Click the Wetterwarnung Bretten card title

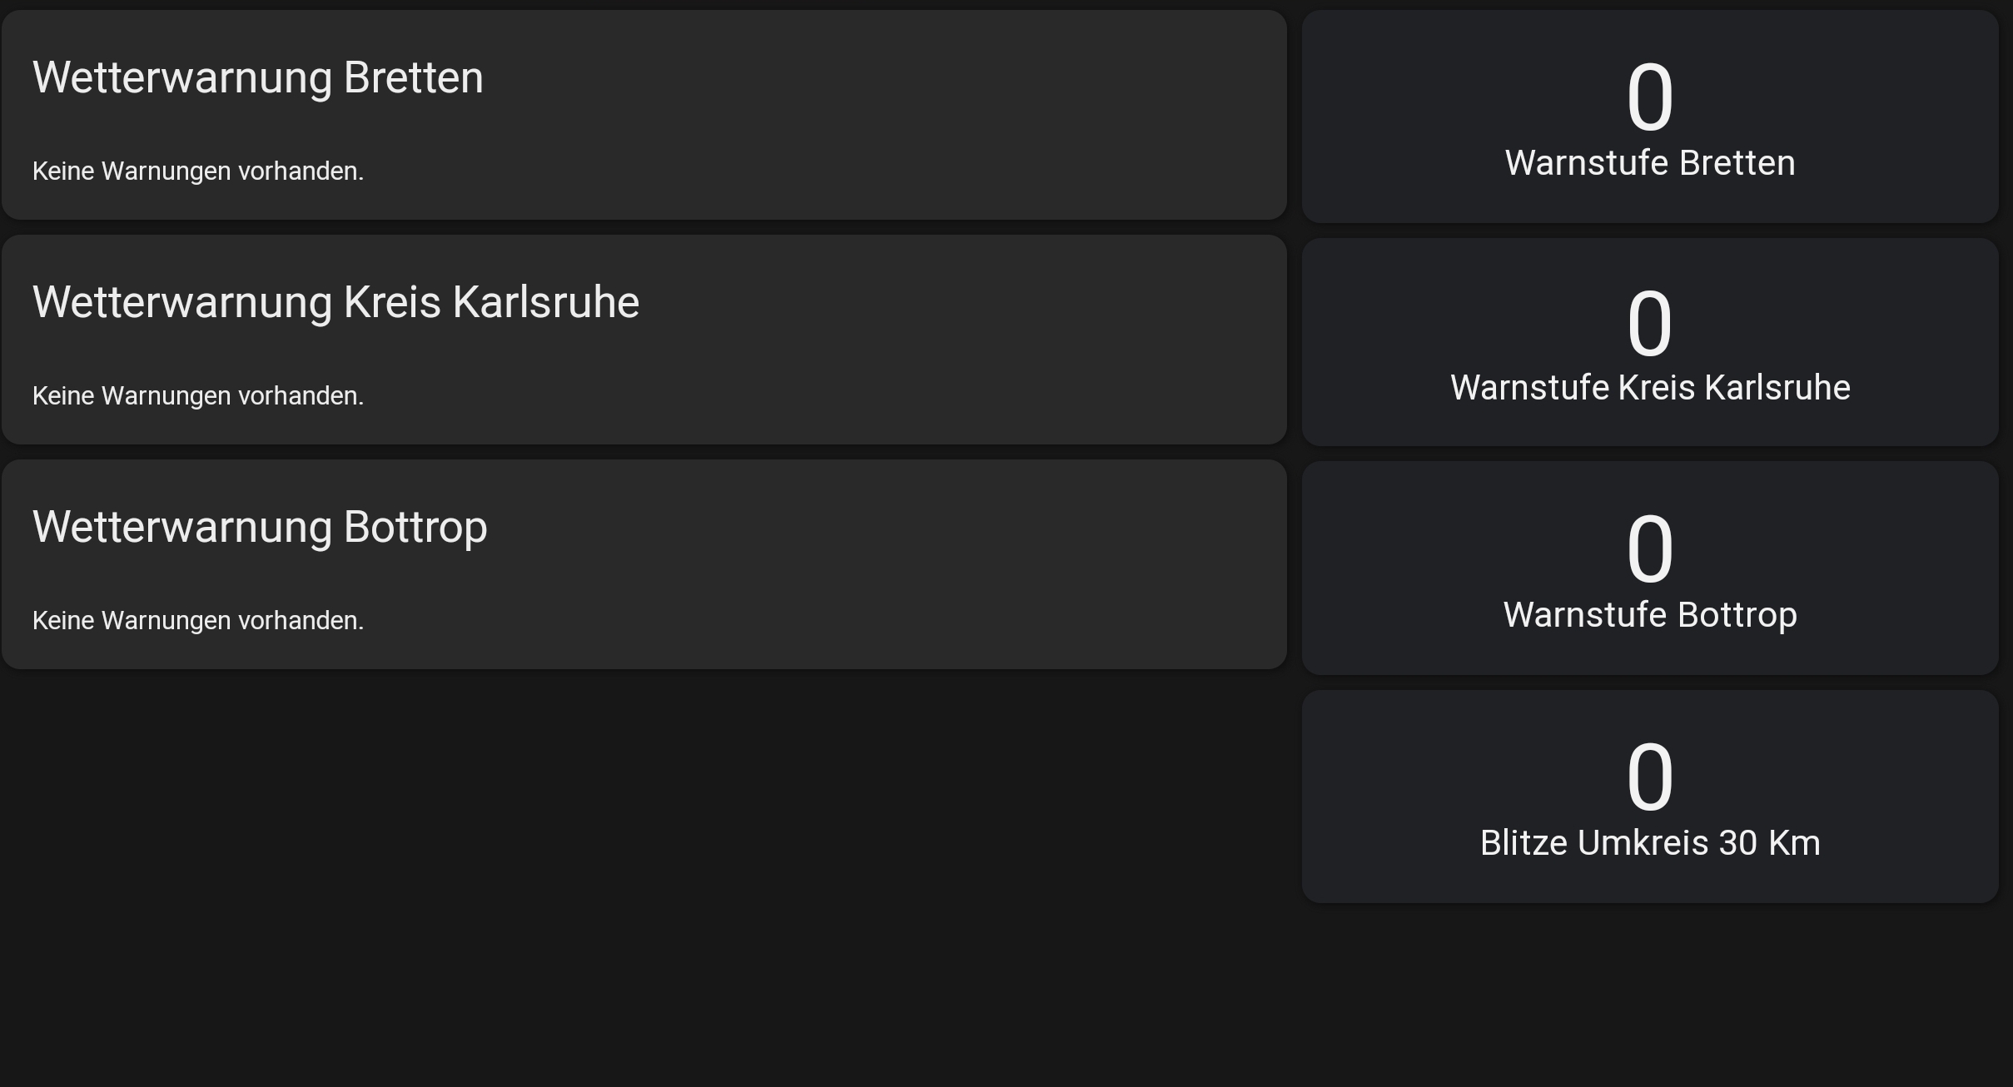coord(257,78)
